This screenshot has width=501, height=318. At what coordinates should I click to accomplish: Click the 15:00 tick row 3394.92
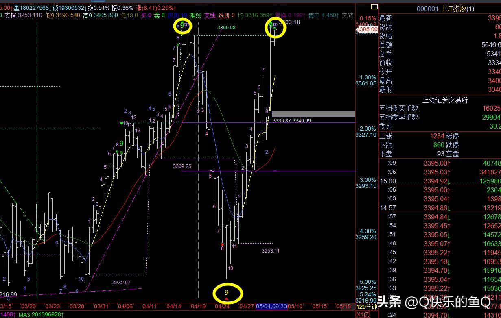coord(440,181)
